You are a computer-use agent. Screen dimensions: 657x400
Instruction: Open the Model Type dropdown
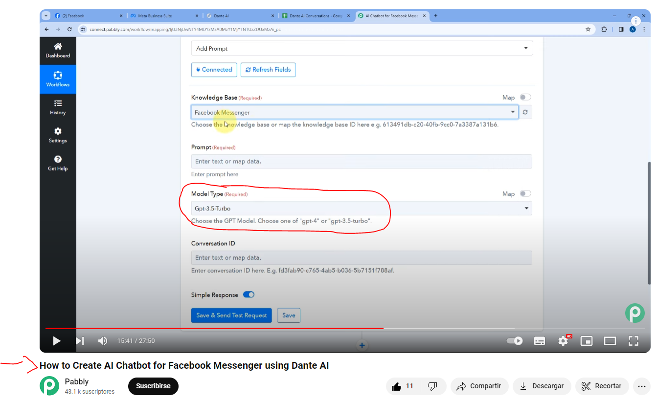pyautogui.click(x=362, y=209)
